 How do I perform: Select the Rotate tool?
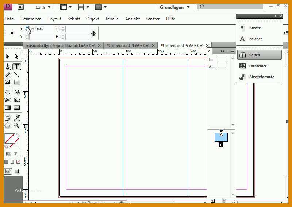[8, 92]
